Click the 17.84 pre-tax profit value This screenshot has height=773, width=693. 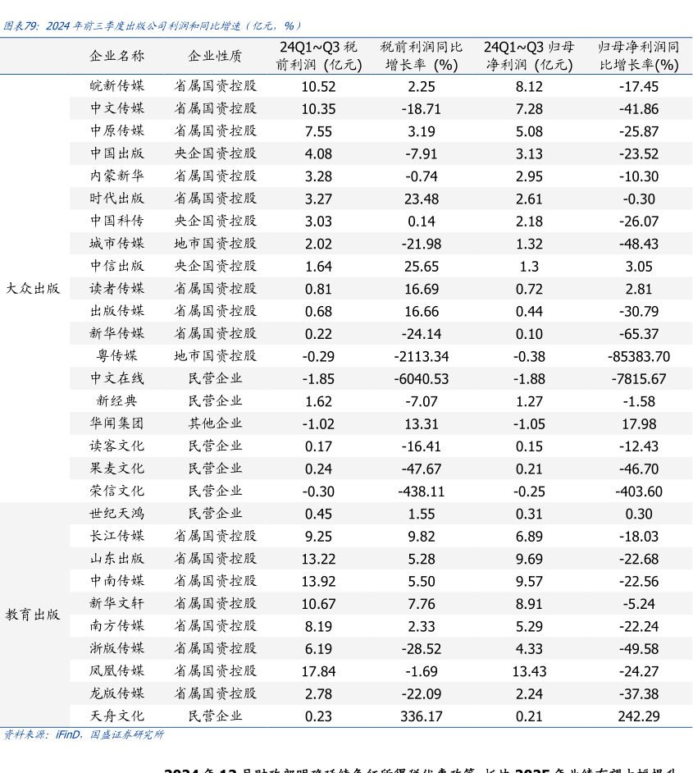(318, 671)
